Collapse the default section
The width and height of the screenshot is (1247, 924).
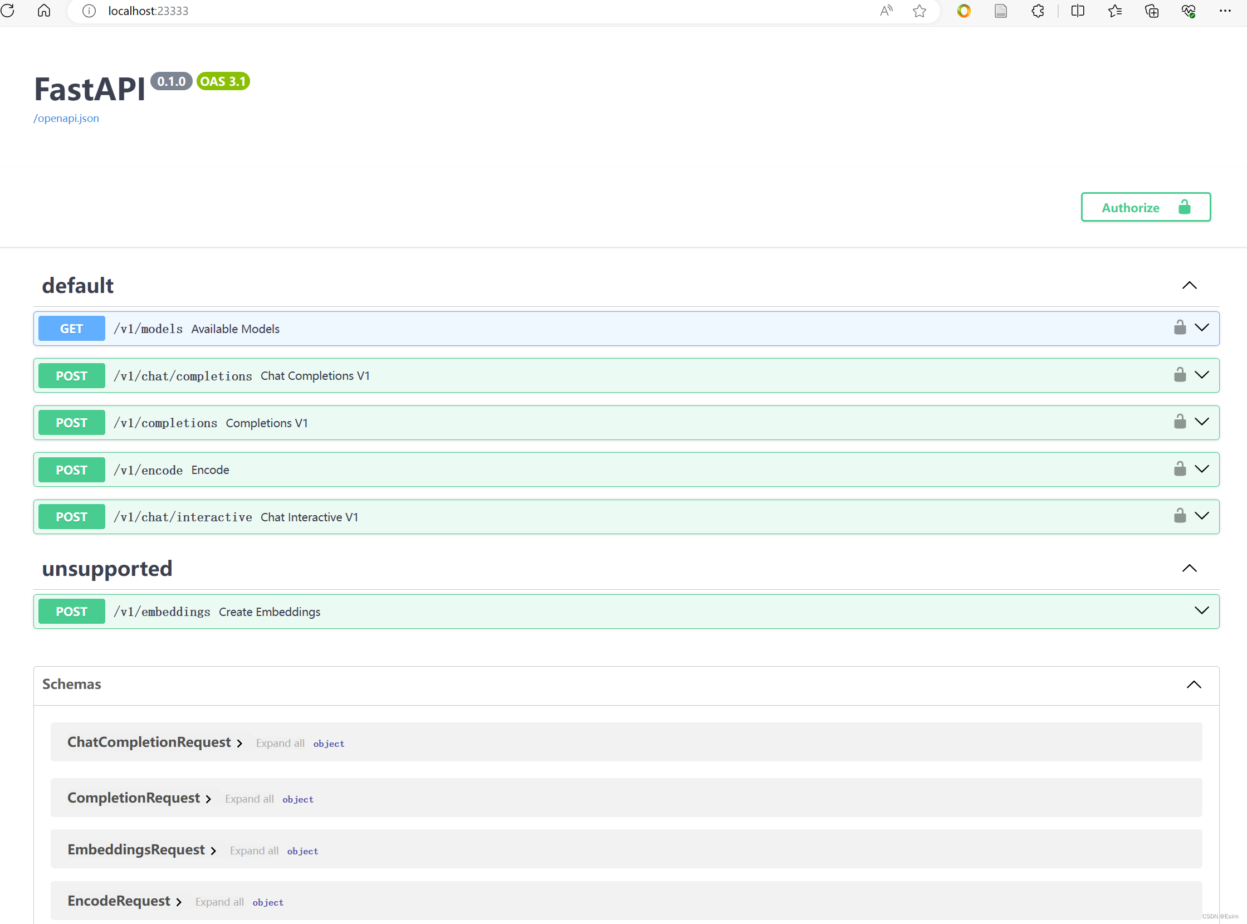pyautogui.click(x=1190, y=285)
